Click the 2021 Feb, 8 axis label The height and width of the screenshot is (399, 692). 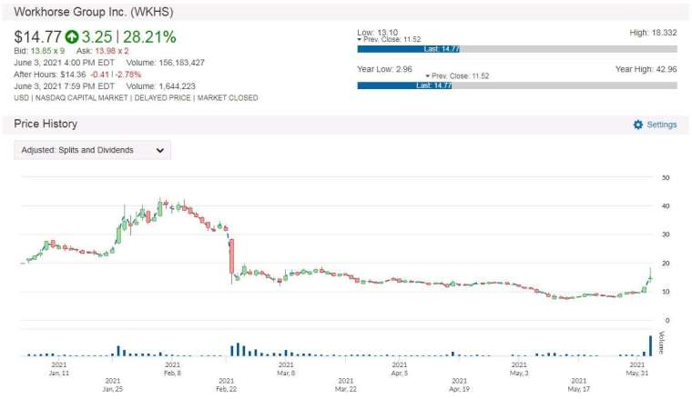tap(173, 369)
